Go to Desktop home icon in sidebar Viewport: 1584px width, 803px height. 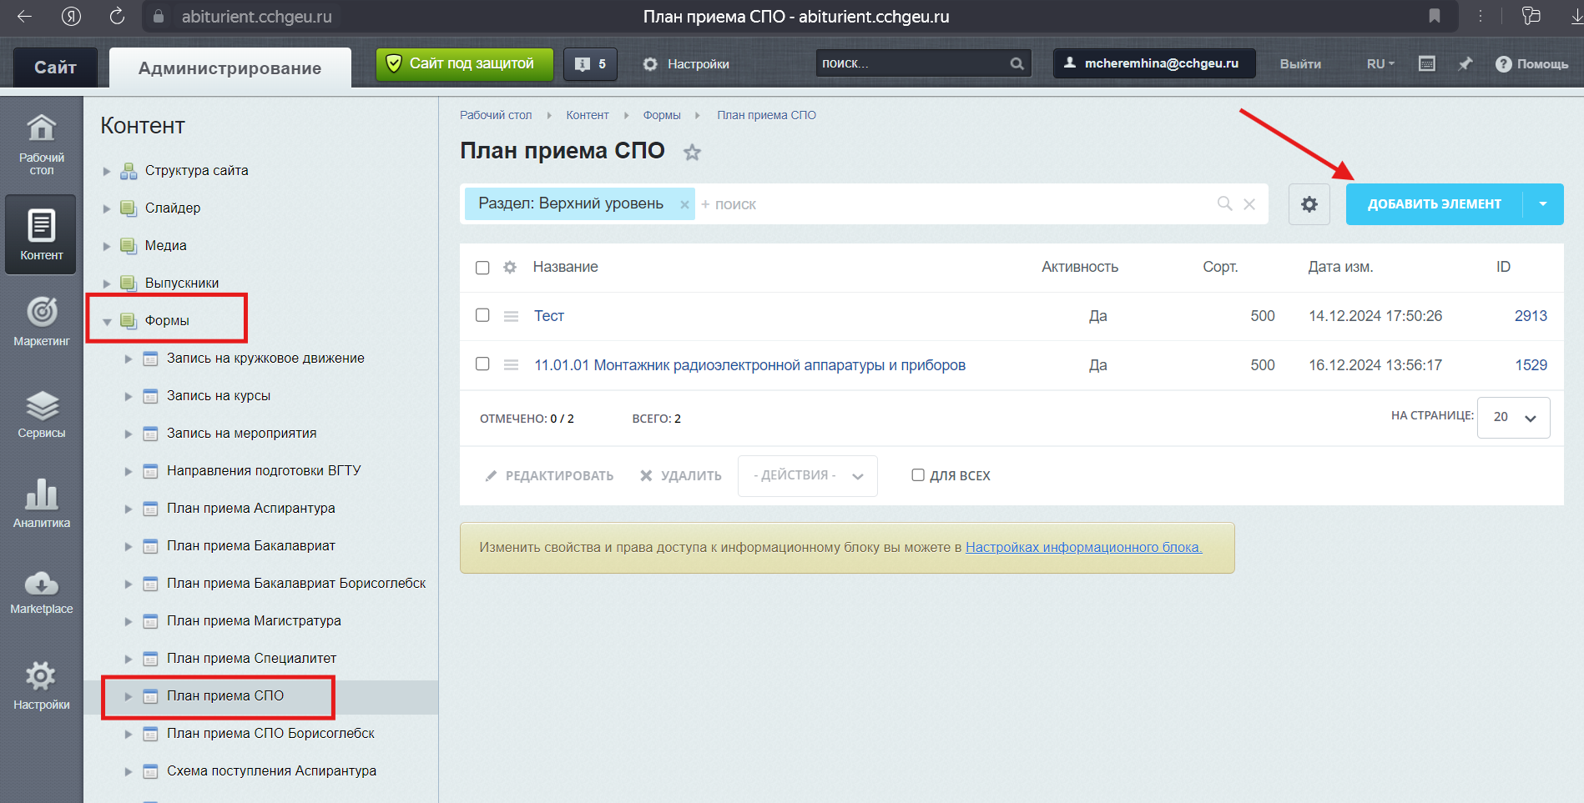pos(42,143)
